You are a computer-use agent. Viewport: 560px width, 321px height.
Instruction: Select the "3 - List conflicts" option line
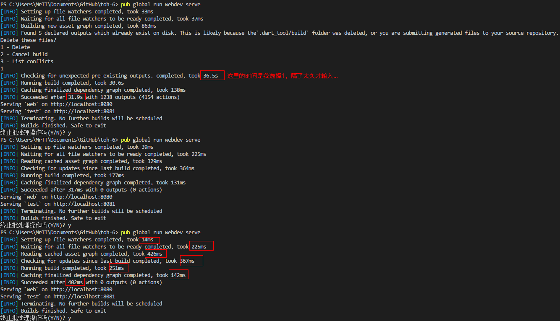tap(27, 62)
